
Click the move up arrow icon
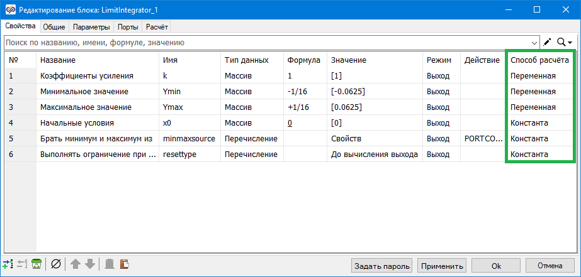76,264
